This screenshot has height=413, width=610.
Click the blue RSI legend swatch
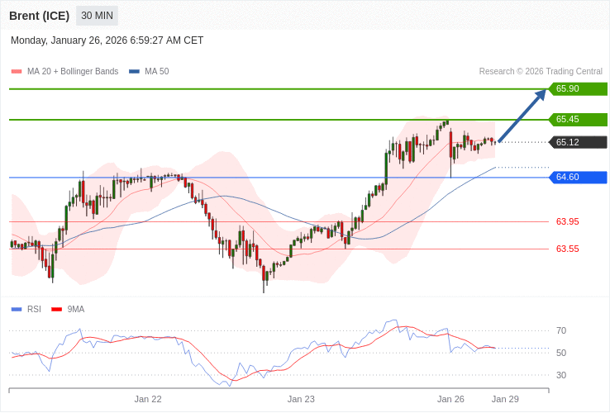tap(17, 310)
